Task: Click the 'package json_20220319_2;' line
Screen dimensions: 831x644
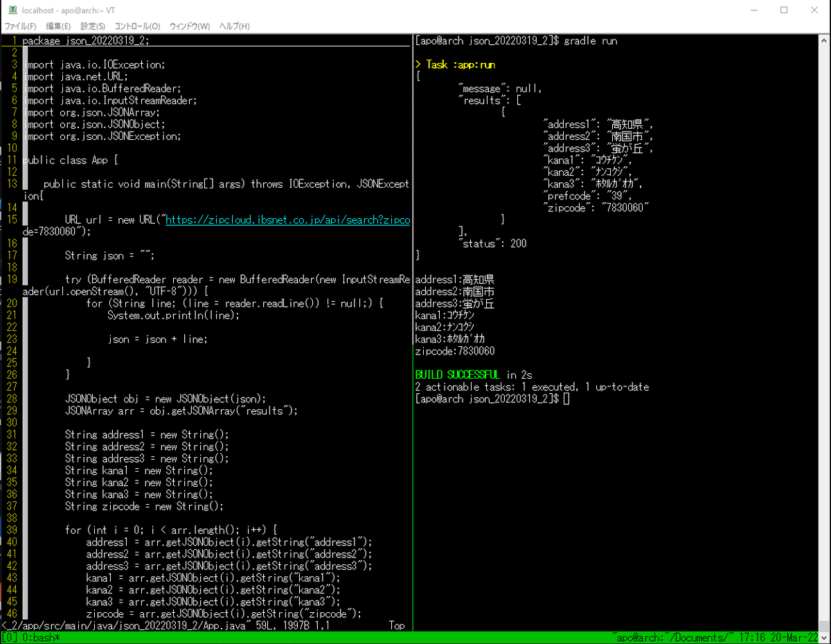Action: click(x=85, y=41)
